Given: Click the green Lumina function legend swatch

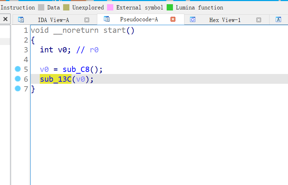Looking at the screenshot, I should (170, 7).
